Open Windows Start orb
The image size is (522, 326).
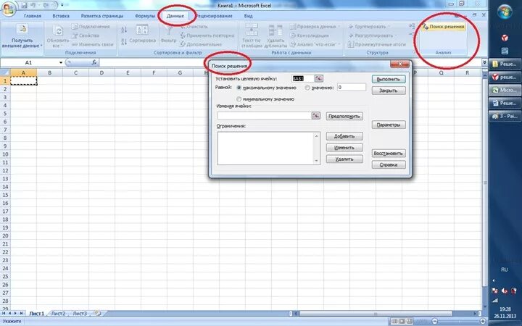pyautogui.click(x=505, y=12)
